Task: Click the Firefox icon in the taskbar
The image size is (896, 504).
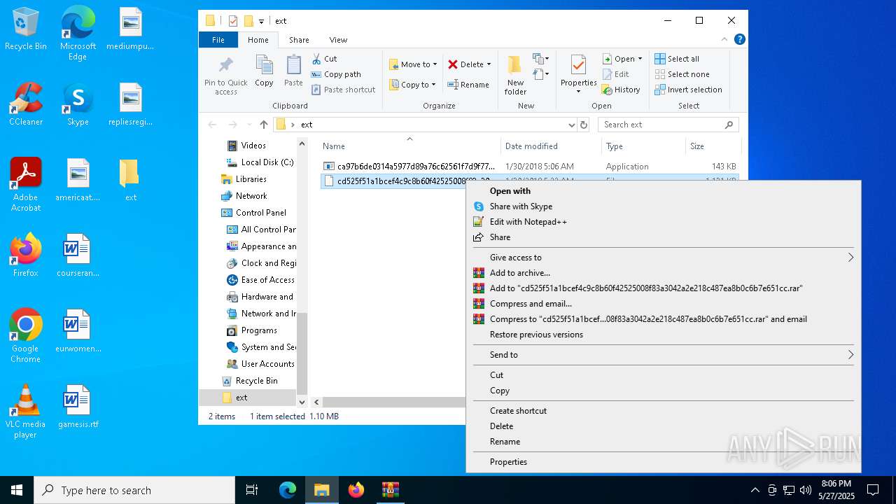Action: (x=356, y=490)
